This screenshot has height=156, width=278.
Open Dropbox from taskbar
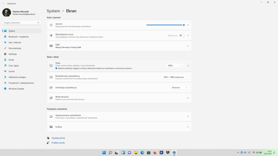pos(168,152)
